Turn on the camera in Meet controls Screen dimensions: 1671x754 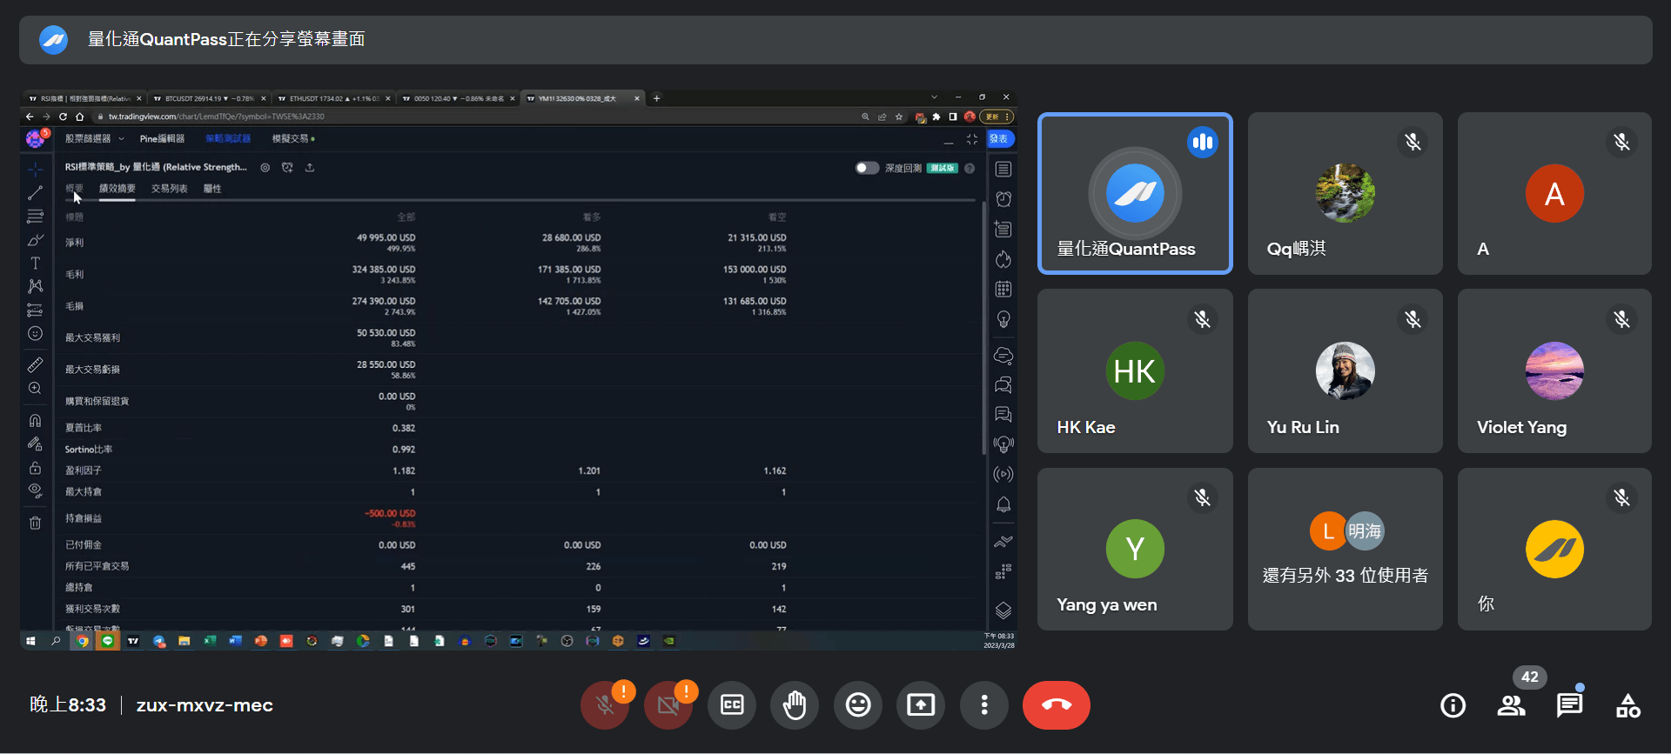pyautogui.click(x=668, y=704)
